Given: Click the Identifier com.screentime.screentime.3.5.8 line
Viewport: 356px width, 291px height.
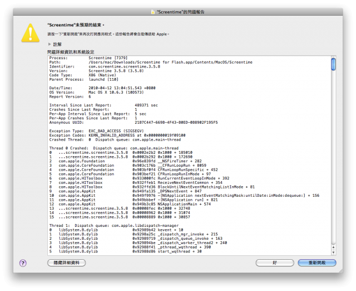Looking at the screenshot, I should click(105, 66).
